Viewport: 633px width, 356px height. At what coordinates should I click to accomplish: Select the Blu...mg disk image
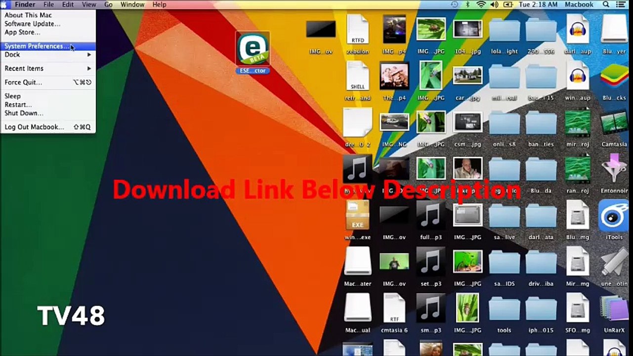point(577,216)
